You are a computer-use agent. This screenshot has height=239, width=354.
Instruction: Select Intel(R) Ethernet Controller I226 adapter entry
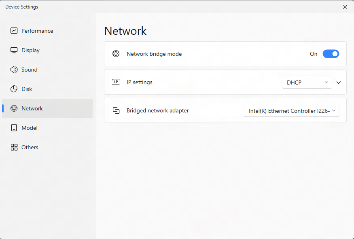[291, 110]
